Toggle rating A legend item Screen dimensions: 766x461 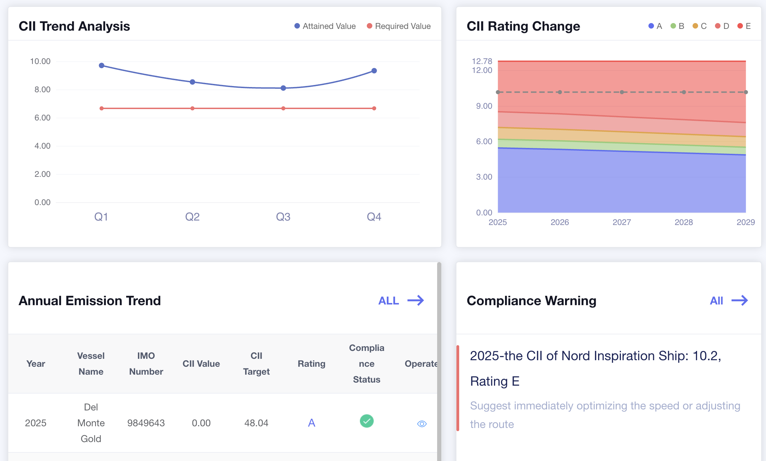[x=655, y=26]
